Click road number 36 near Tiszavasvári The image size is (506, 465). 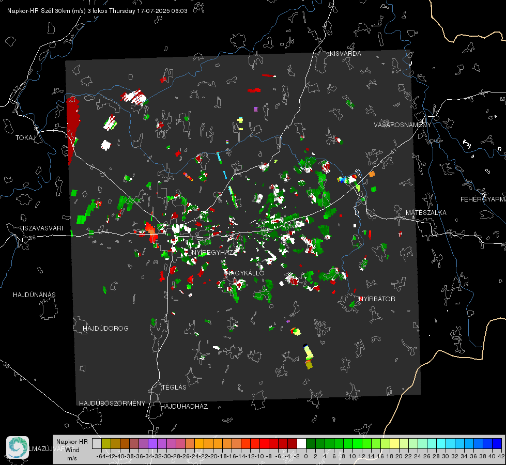pyautogui.click(x=32, y=238)
